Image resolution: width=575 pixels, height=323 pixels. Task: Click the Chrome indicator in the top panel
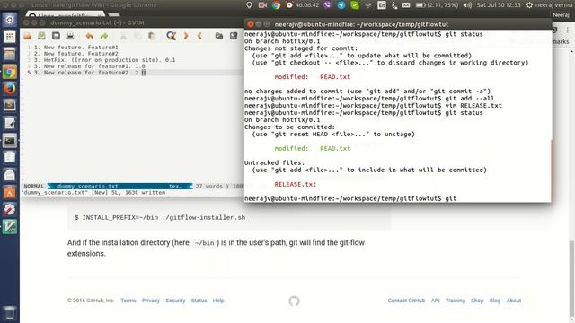(276, 5)
